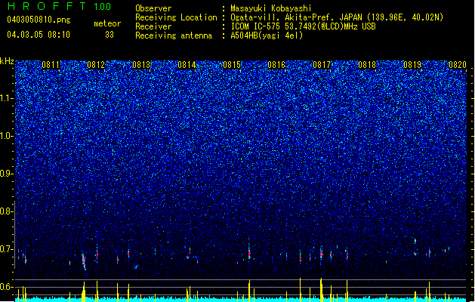Viewport: 475px width, 302px height.
Task: Click the "meteor" count label
Action: [107, 23]
